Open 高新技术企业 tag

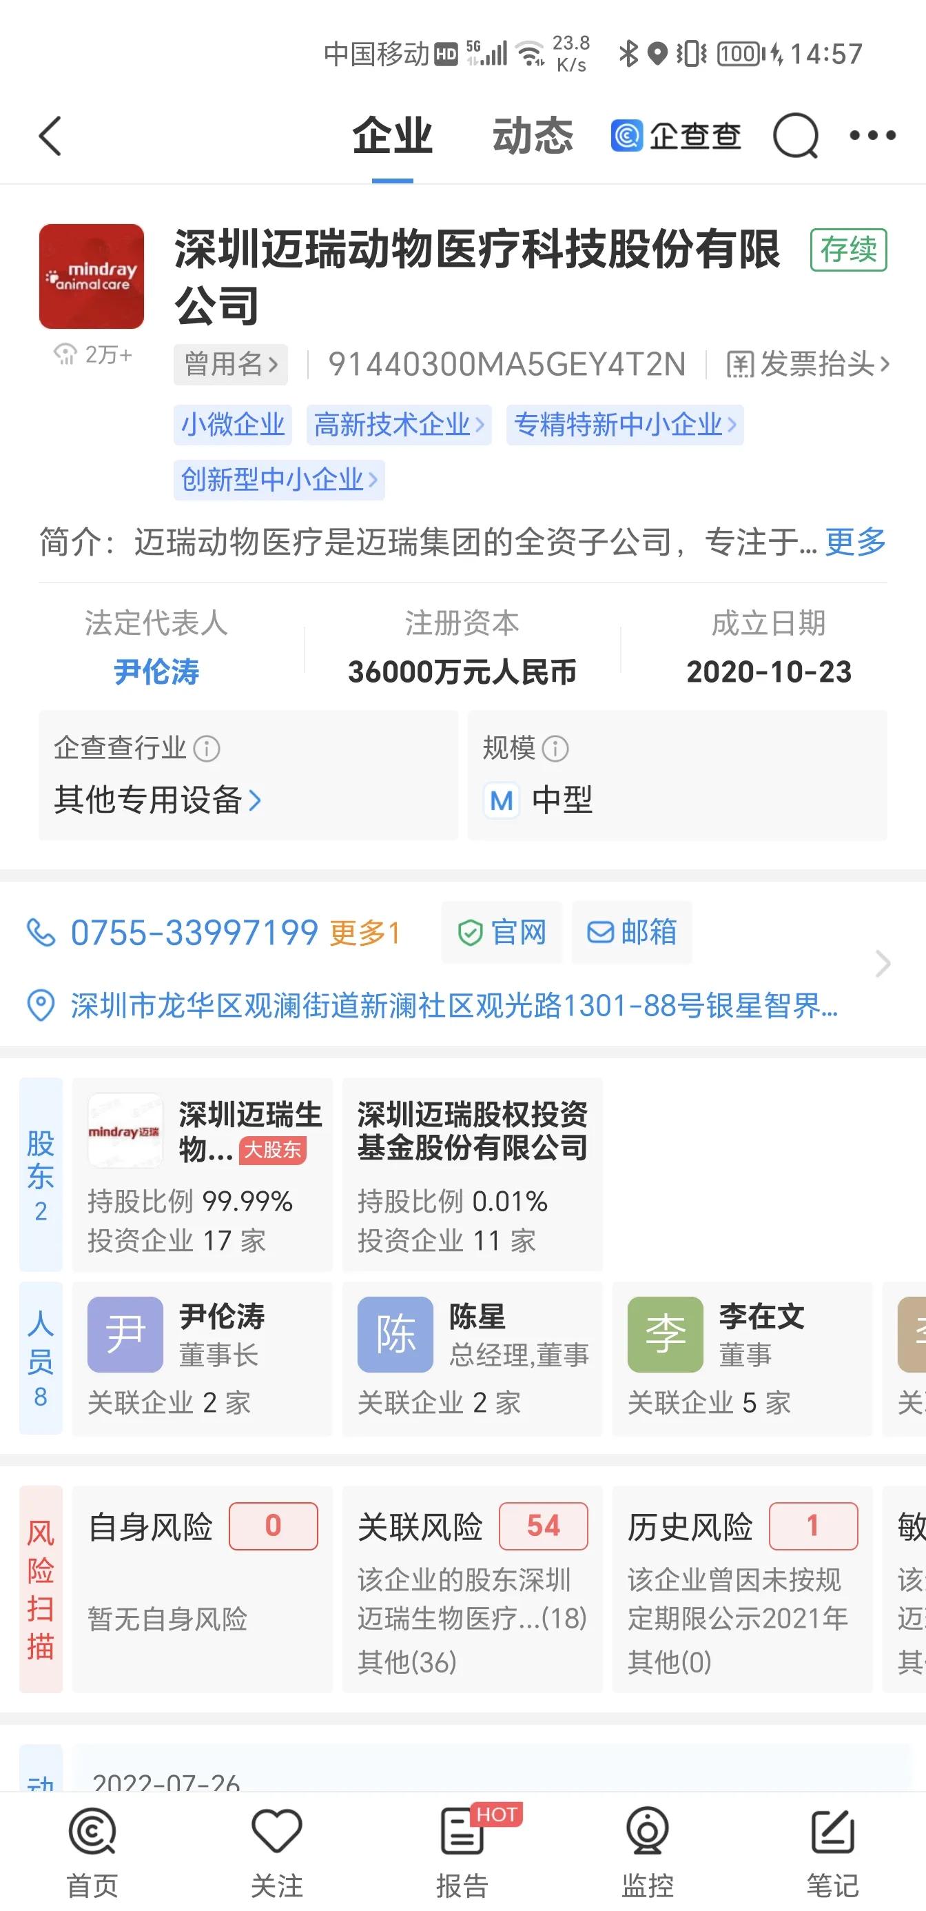[399, 425]
